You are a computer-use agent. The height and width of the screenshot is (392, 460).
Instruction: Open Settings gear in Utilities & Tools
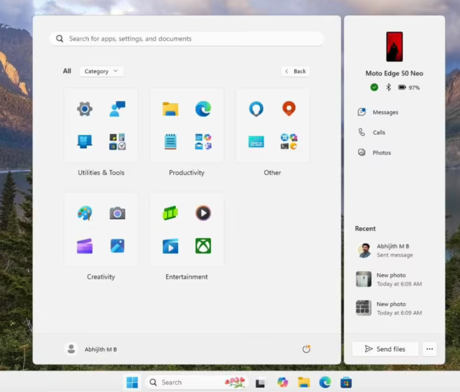(85, 109)
